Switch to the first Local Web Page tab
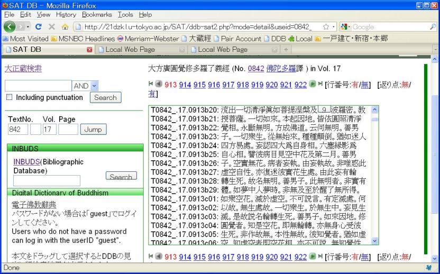 [142, 50]
